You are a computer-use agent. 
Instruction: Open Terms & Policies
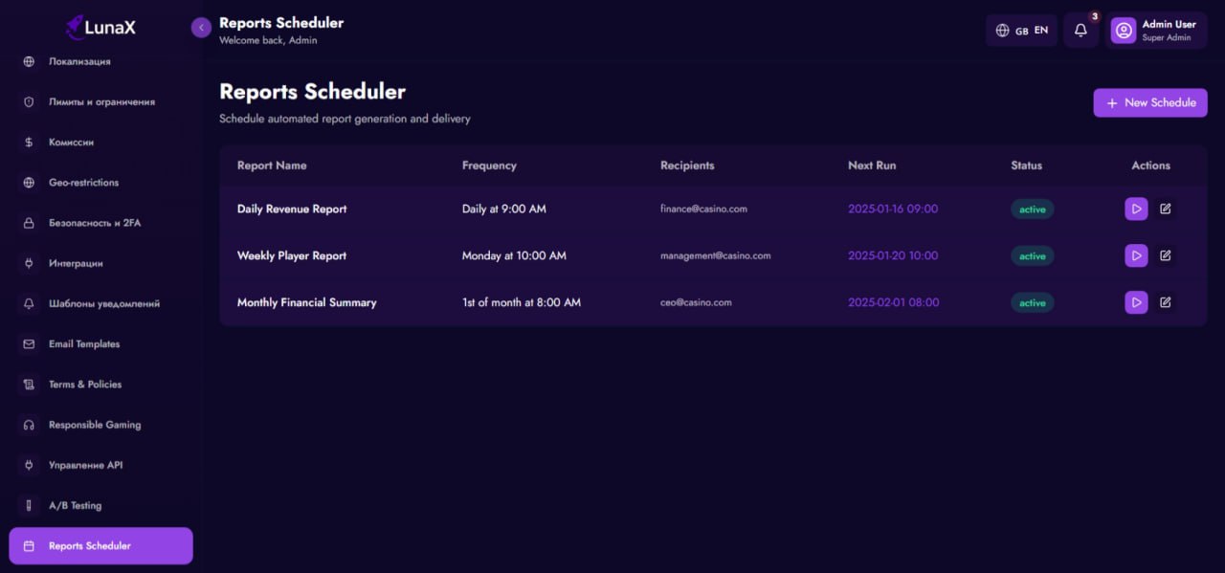coord(100,385)
